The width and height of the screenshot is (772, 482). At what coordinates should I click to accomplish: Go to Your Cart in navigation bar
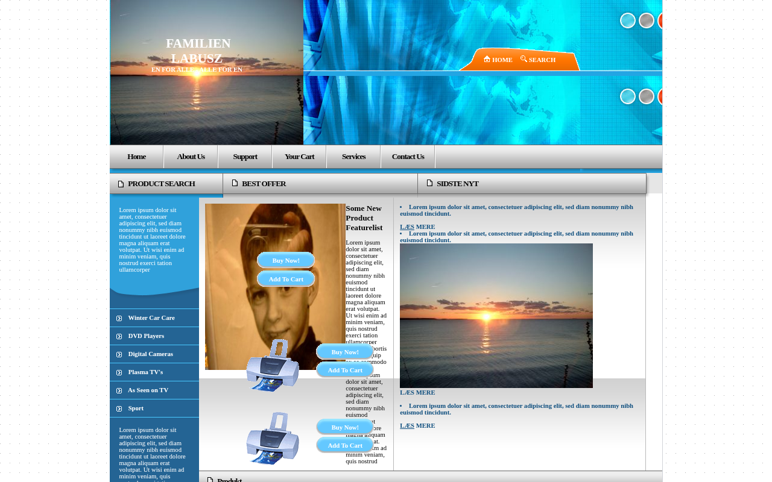[x=299, y=157]
